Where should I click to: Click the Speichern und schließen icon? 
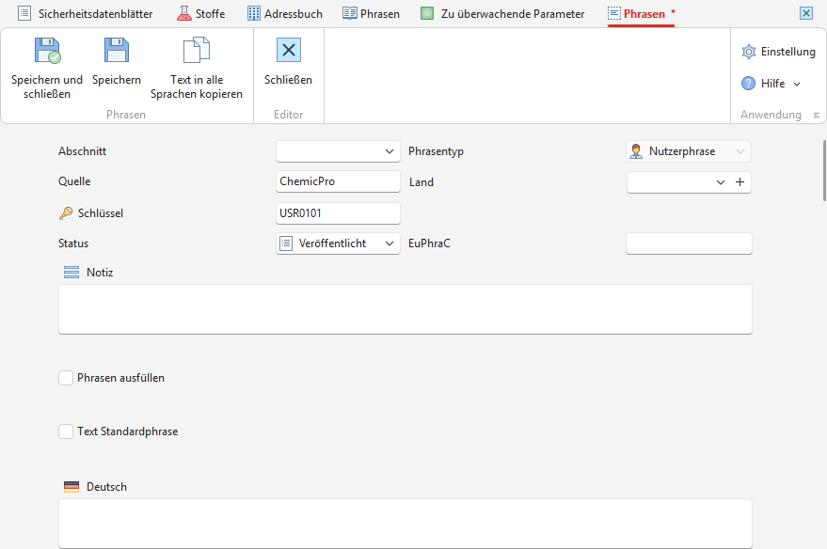pyautogui.click(x=47, y=51)
